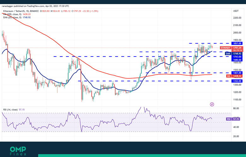
Task: Click the open price value O1820.80
Action: (x=45, y=11)
